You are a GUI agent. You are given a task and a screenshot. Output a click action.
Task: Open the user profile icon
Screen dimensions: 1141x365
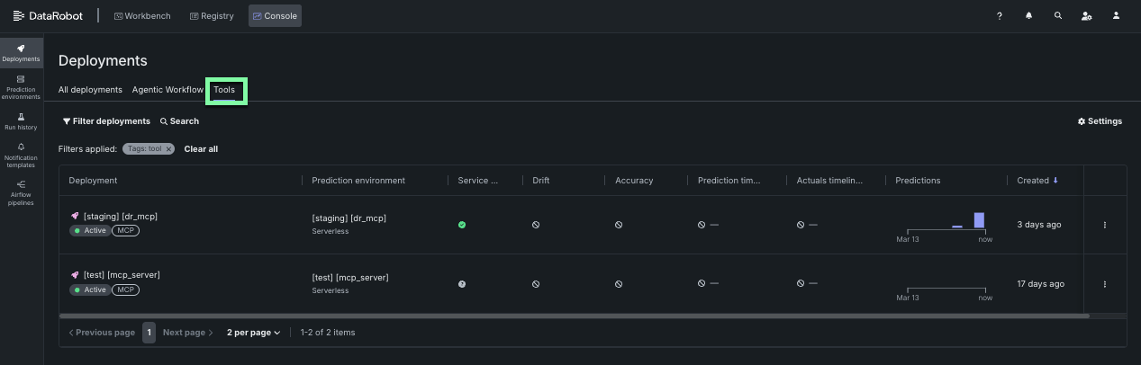pos(1117,16)
